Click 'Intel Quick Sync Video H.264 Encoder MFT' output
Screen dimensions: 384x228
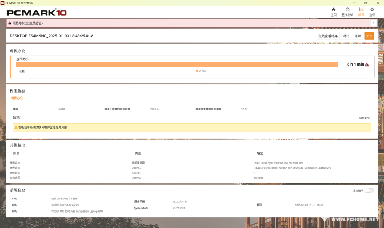click(278, 163)
